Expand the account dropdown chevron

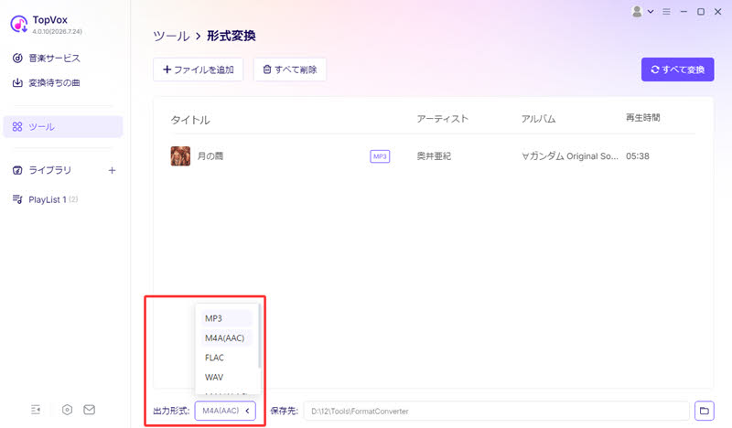click(x=651, y=12)
